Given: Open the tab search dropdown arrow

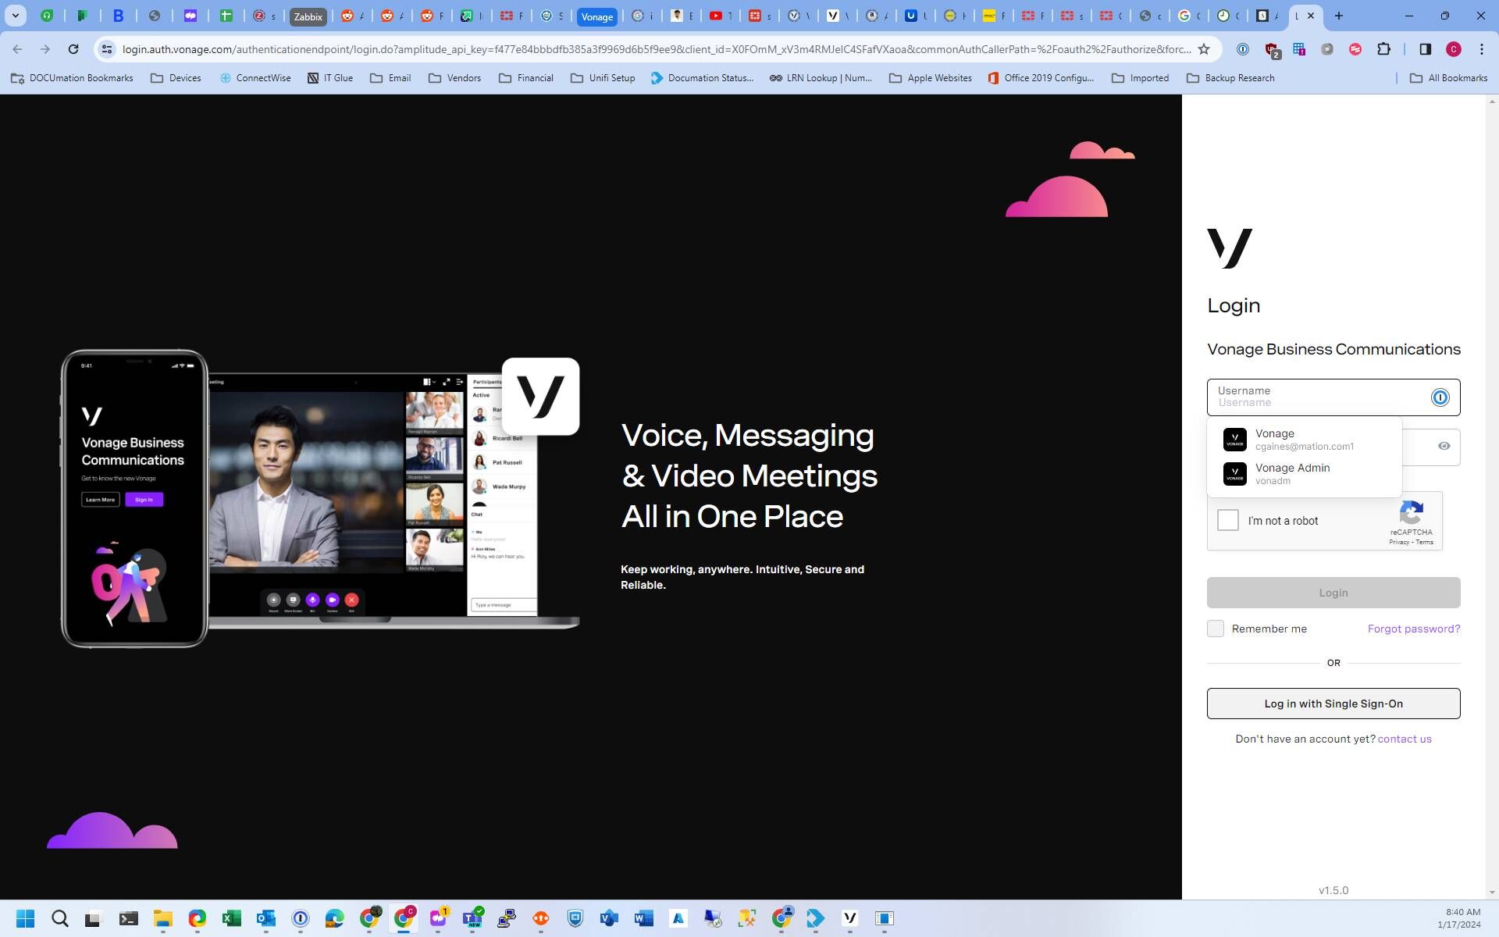Looking at the screenshot, I should (15, 16).
